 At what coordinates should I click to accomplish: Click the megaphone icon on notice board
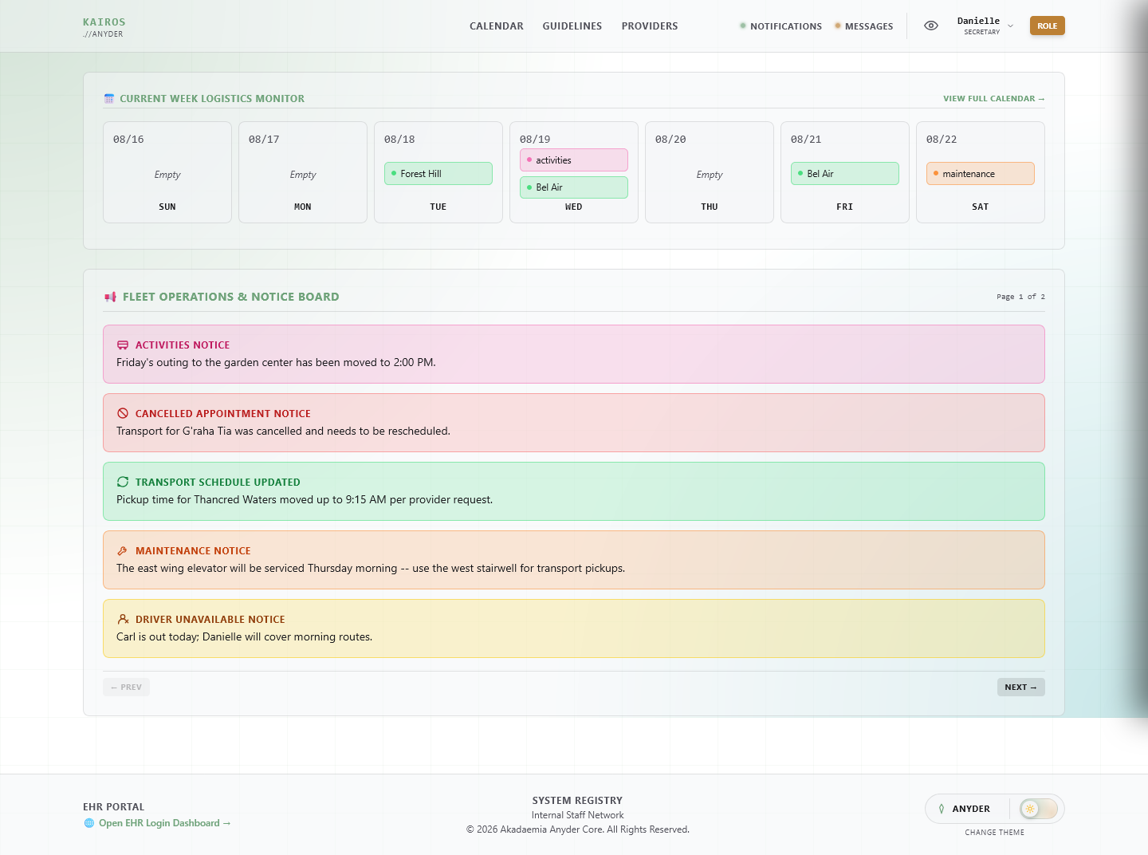pyautogui.click(x=110, y=297)
